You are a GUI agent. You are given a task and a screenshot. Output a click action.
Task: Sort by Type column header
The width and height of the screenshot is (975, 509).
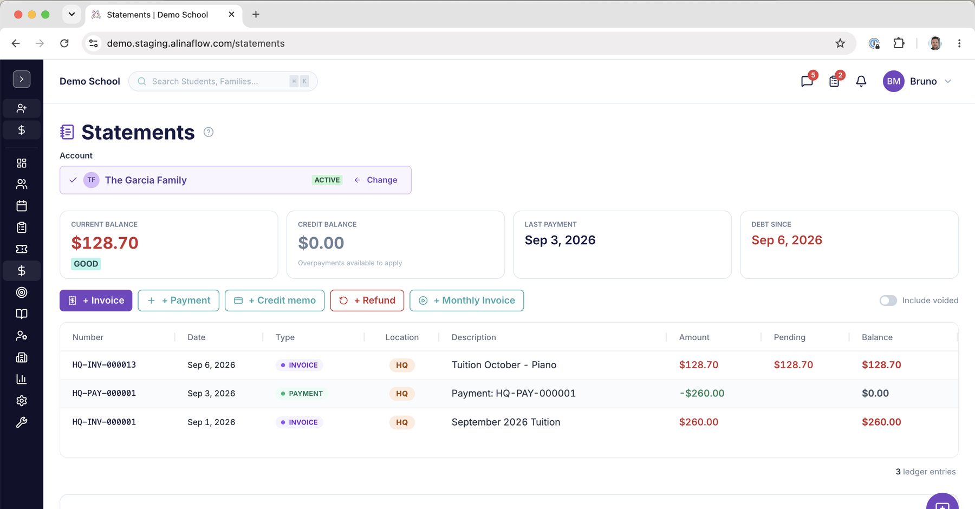[x=285, y=337]
